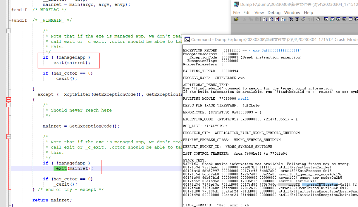Click the ntdll faulting module link
This screenshot has height=207, width=358.
click(243, 98)
